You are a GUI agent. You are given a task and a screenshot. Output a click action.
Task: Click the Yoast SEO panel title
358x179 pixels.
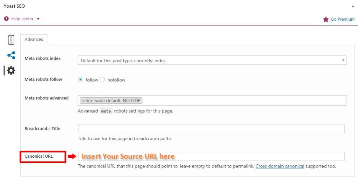pyautogui.click(x=14, y=6)
